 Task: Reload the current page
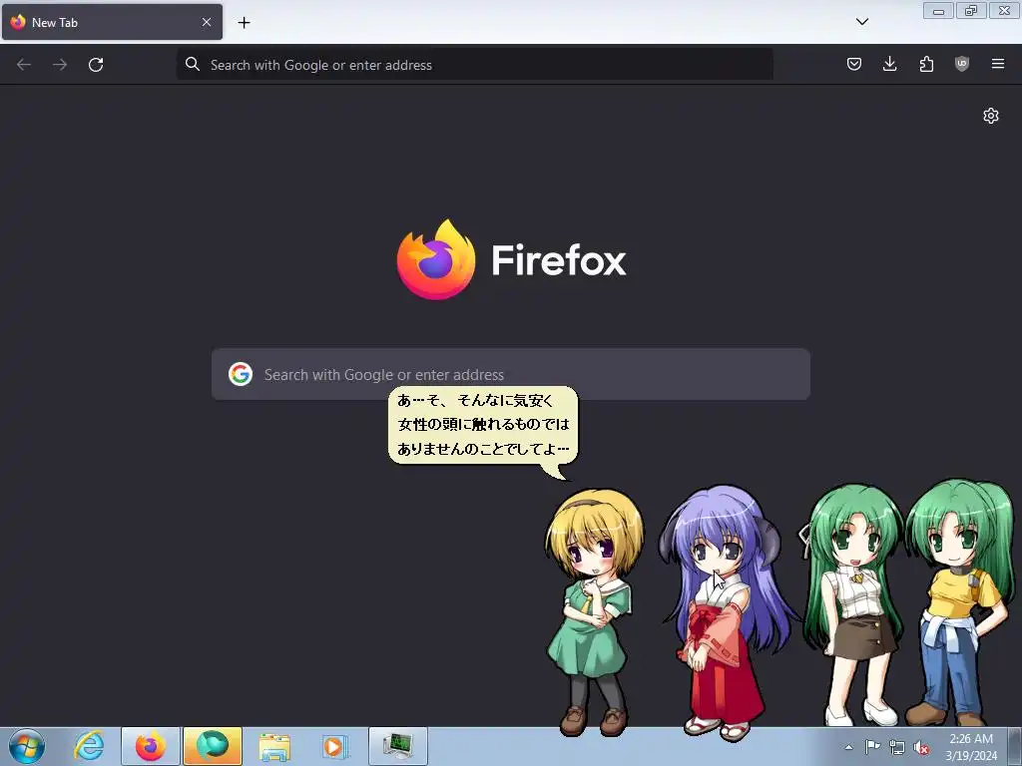pyautogui.click(x=96, y=65)
